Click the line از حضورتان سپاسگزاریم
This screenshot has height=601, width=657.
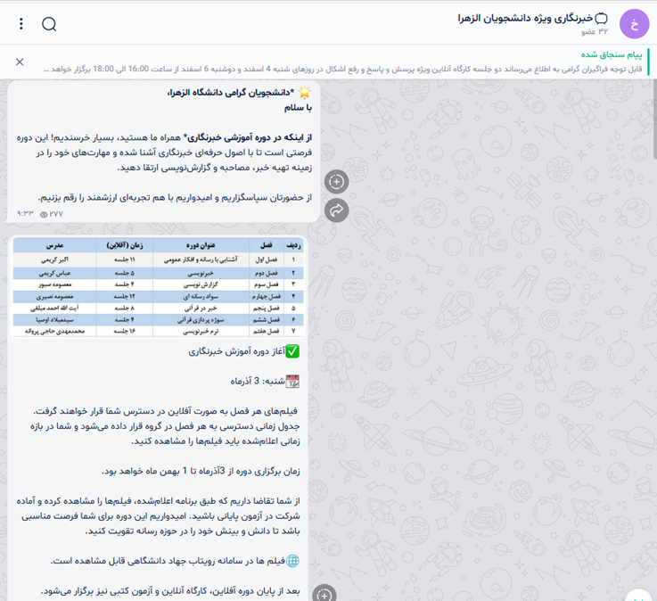175,197
